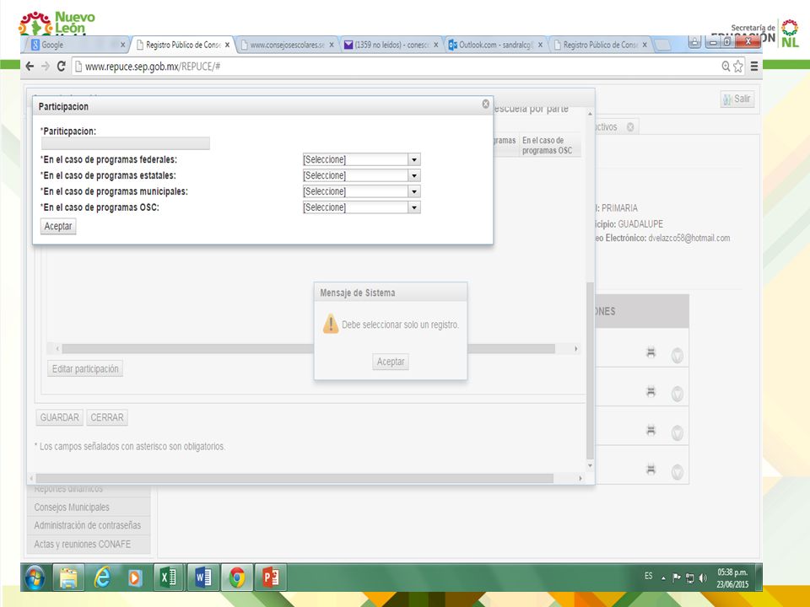810x607 pixels.
Task: Close the Participacion dialog with its X icon
Action: pyautogui.click(x=486, y=104)
